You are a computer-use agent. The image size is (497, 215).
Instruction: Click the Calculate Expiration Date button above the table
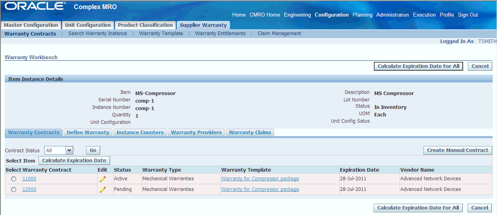coord(74,161)
